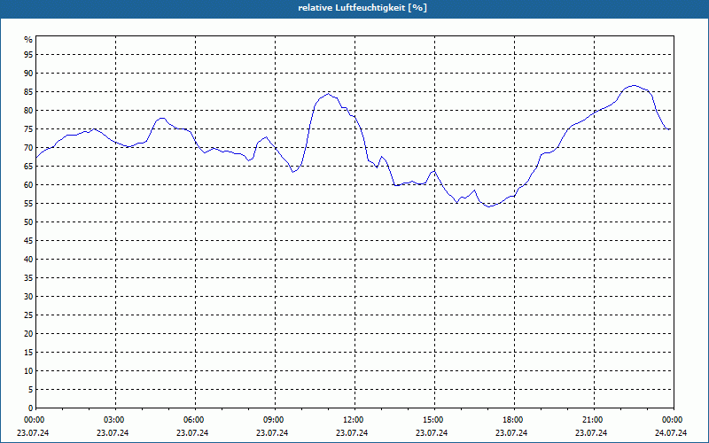Click the '12:00' time label
Viewport: 709px width, 443px height.
click(x=354, y=420)
